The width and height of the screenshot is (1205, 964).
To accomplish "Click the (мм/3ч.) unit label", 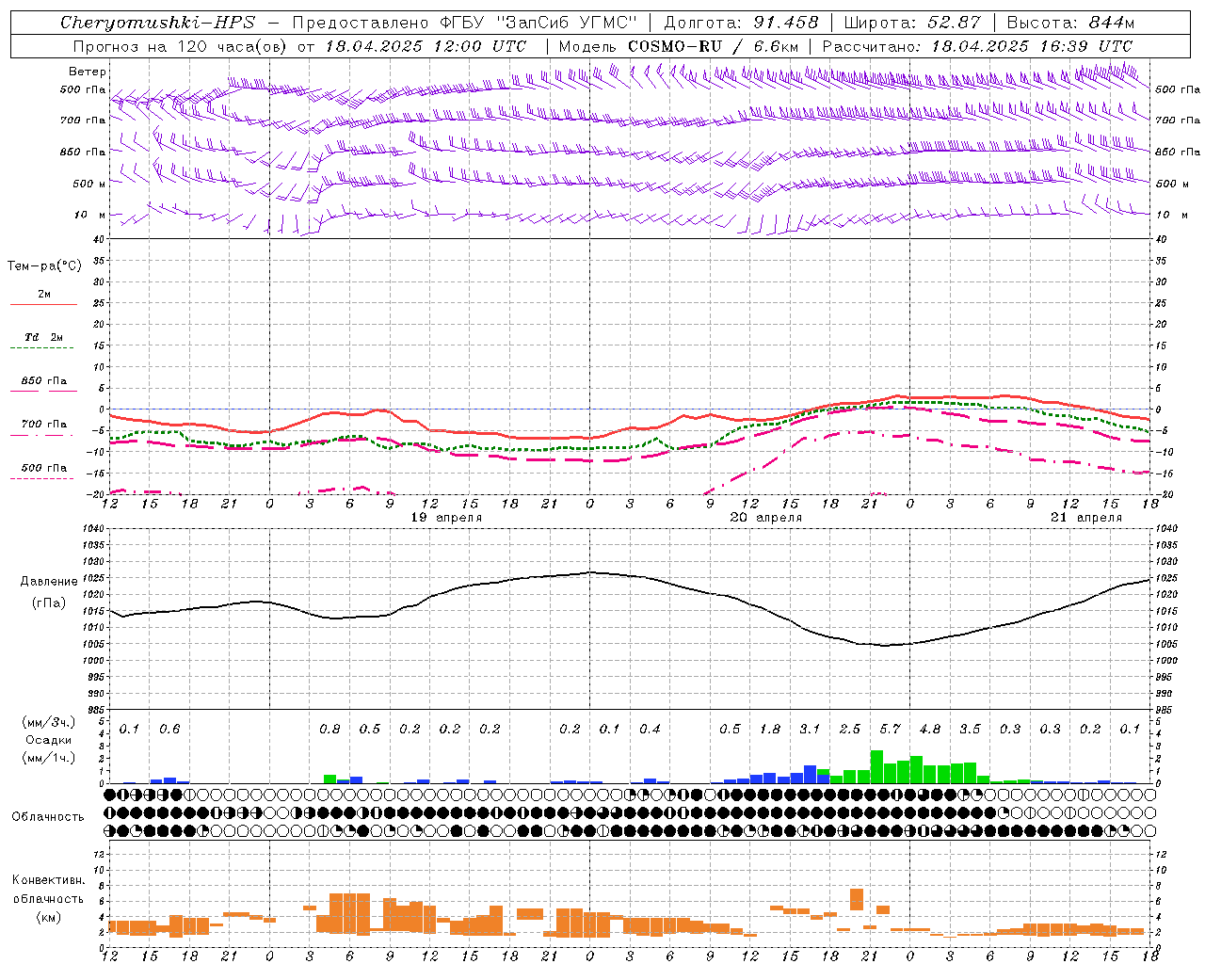I will tap(47, 722).
